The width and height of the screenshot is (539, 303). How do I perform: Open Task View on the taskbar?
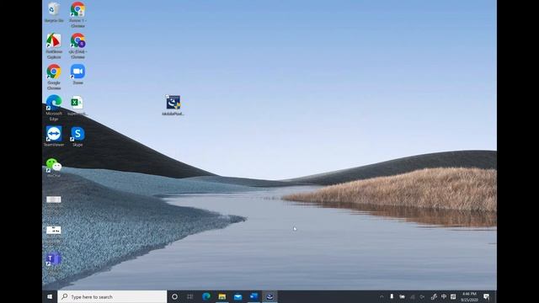[x=190, y=296]
